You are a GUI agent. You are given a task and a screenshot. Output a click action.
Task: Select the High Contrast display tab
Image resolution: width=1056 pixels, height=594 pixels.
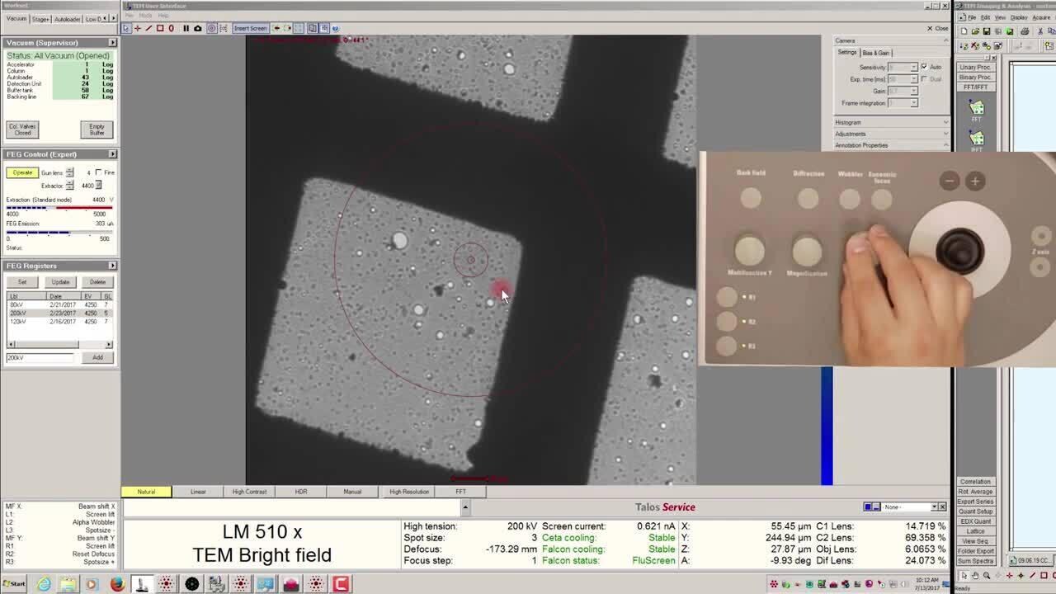tap(249, 492)
